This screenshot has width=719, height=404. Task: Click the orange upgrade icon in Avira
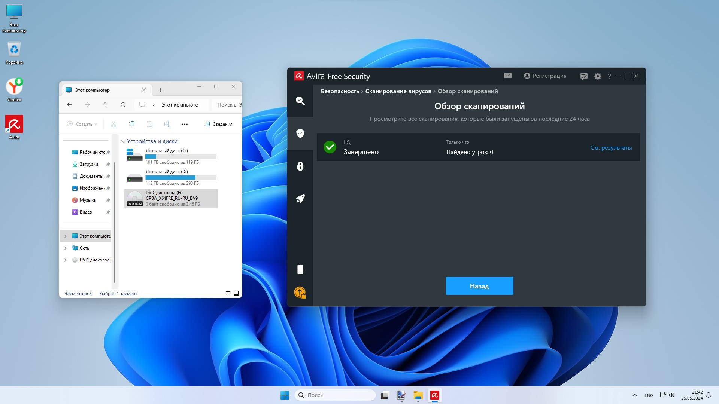tap(300, 292)
